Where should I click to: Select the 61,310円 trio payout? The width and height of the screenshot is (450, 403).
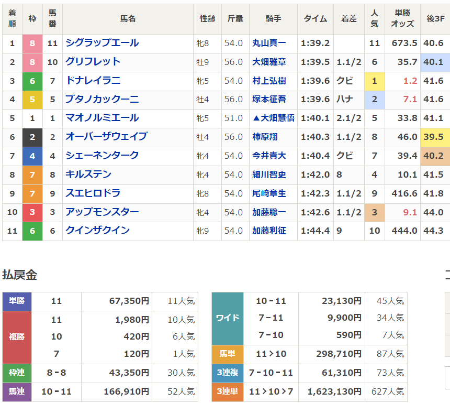coord(342,373)
